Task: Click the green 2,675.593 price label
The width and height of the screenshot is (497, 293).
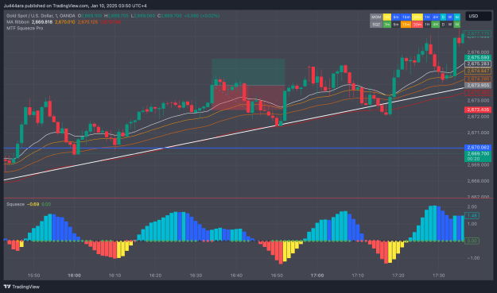Action: click(x=478, y=58)
